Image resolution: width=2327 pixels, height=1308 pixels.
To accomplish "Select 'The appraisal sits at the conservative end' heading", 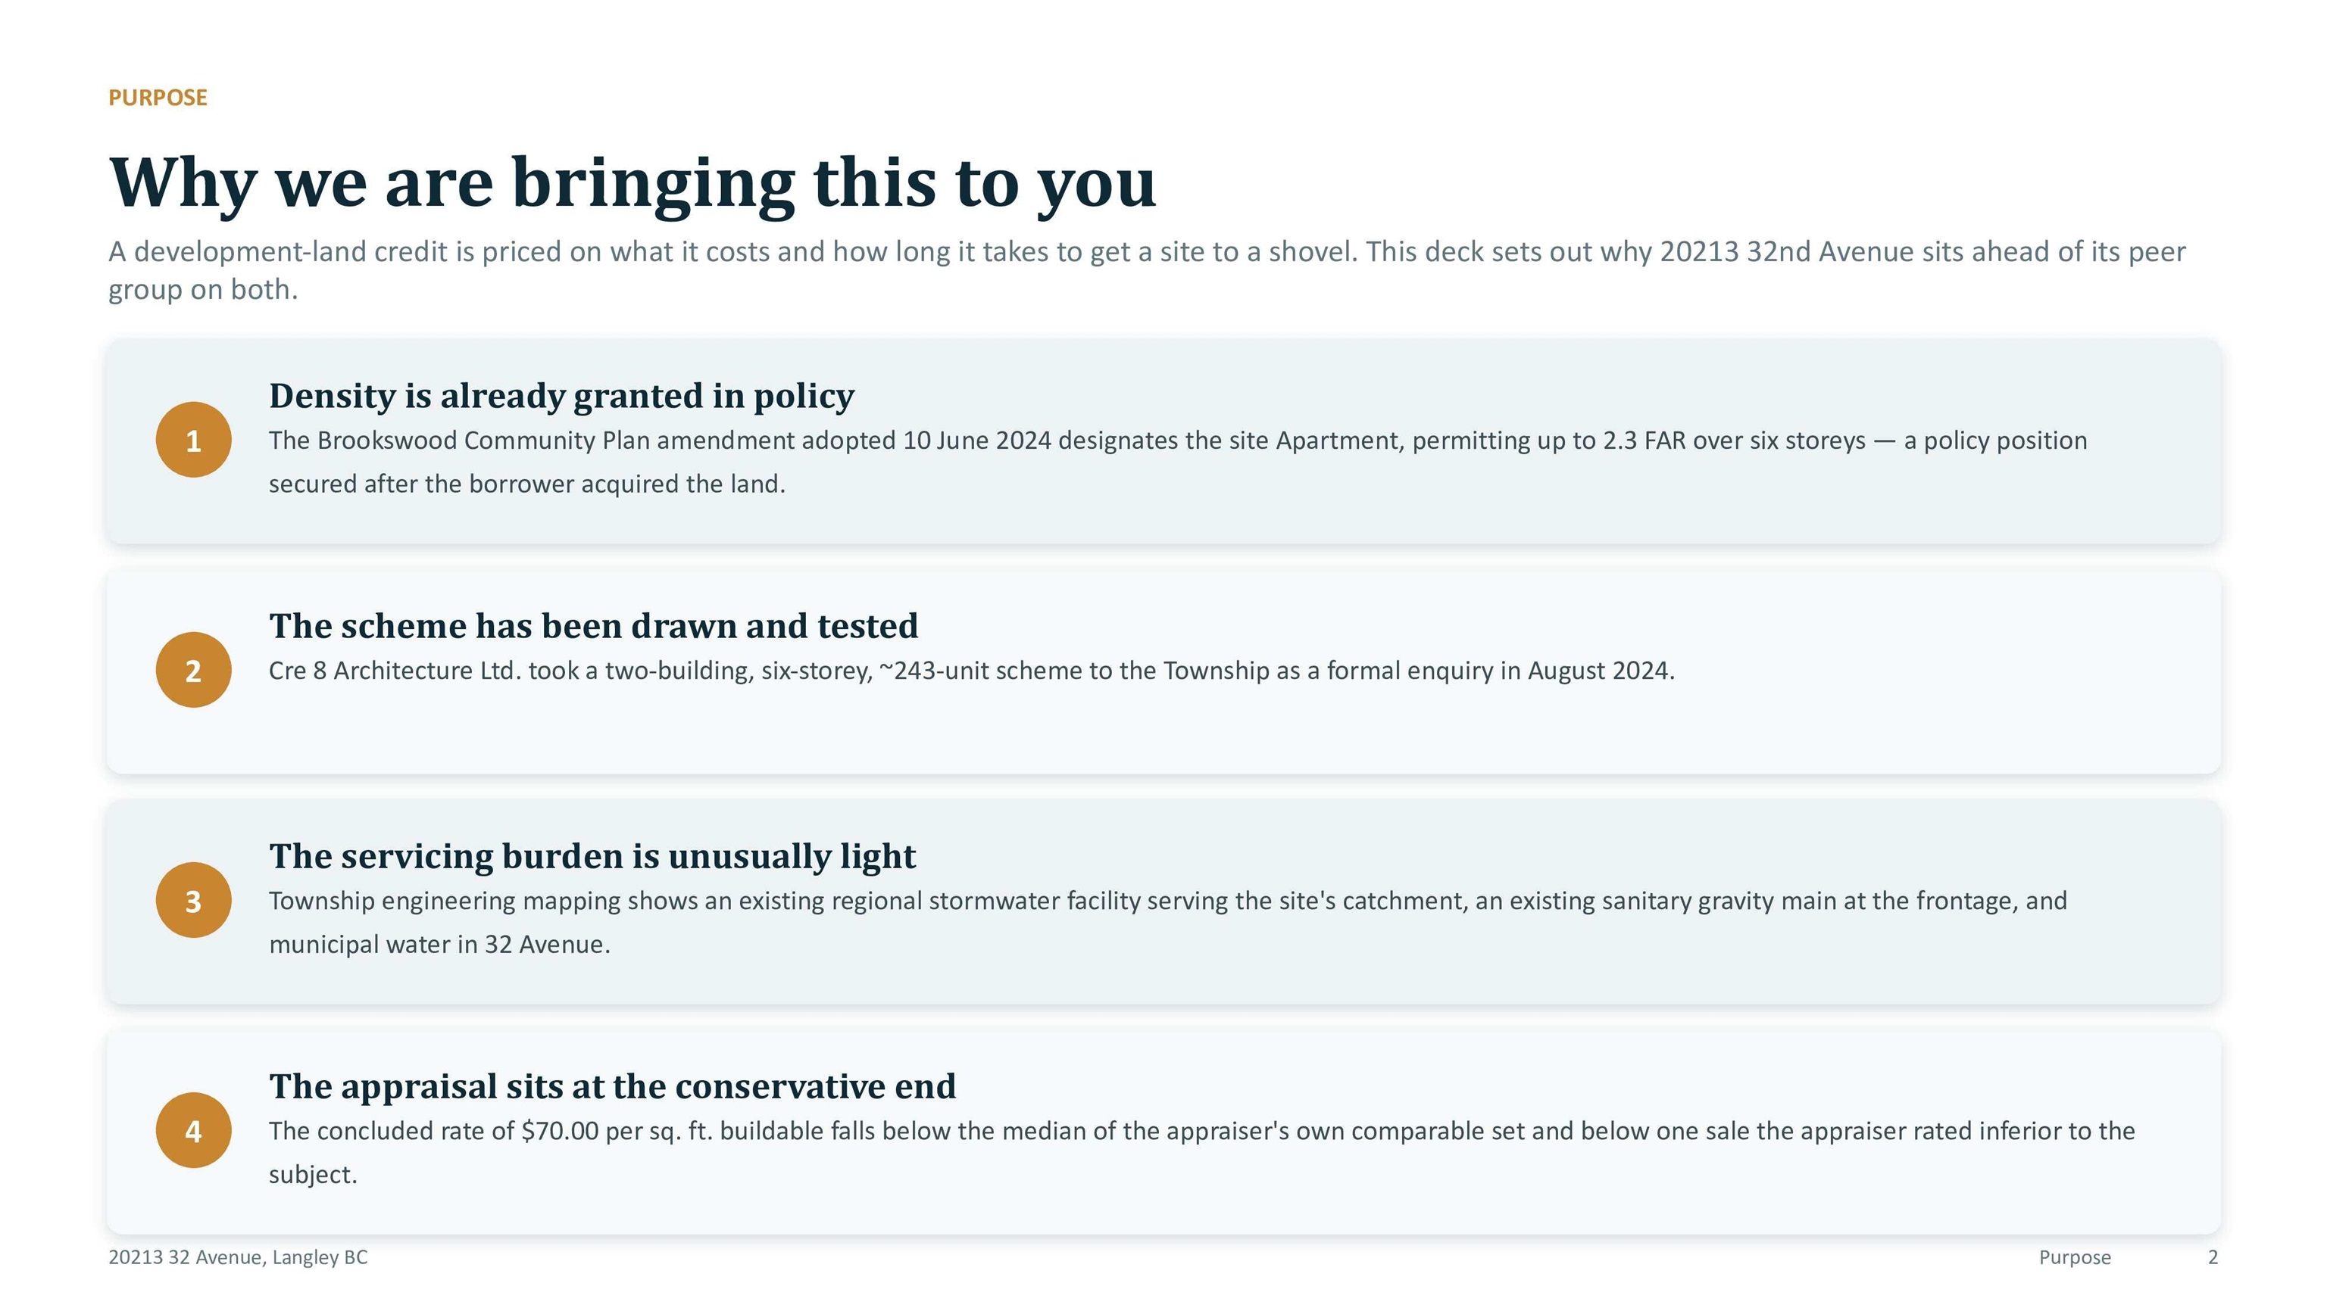I will pos(613,1087).
